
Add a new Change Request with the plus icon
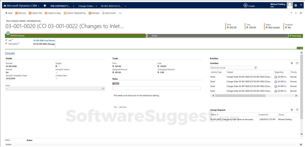pos(292,110)
